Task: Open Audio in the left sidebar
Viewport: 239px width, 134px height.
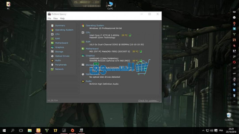Action: tap(58, 60)
